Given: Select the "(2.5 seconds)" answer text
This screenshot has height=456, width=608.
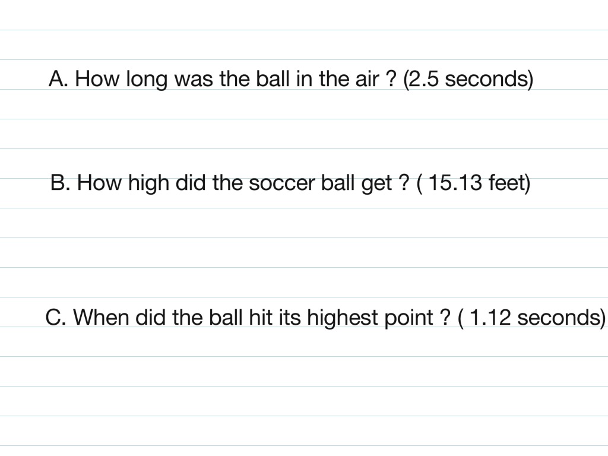Looking at the screenshot, I should coord(468,80).
